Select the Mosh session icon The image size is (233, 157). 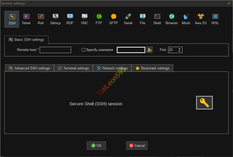186,19
